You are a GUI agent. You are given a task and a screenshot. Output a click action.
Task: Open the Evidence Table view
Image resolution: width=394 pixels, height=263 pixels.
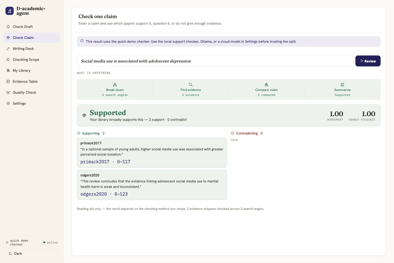[x=31, y=81]
